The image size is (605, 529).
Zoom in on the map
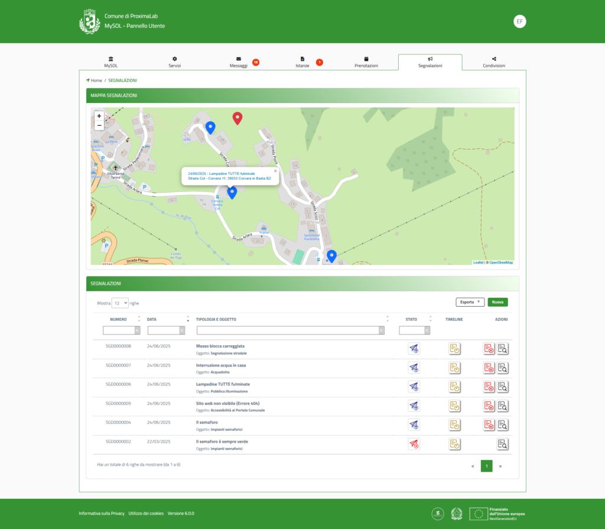pyautogui.click(x=99, y=116)
